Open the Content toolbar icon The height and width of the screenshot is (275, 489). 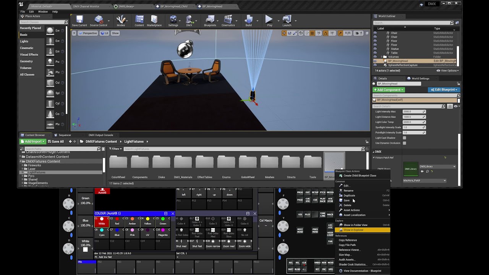[x=139, y=21]
